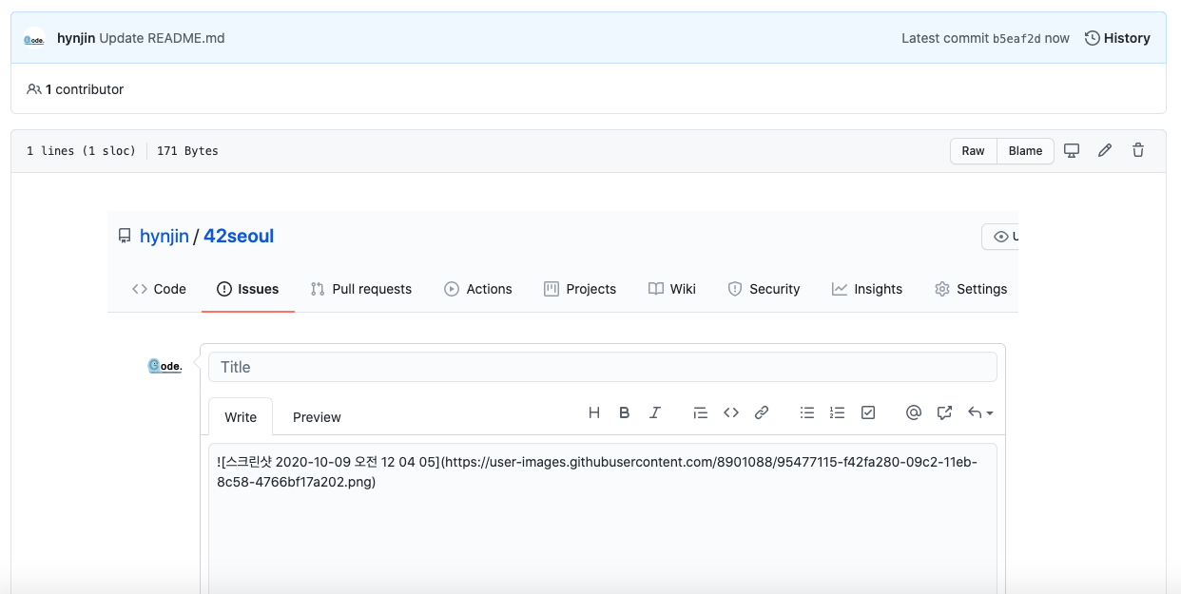Add a task list checkbox icon
Image resolution: width=1181 pixels, height=594 pixels.
point(868,412)
